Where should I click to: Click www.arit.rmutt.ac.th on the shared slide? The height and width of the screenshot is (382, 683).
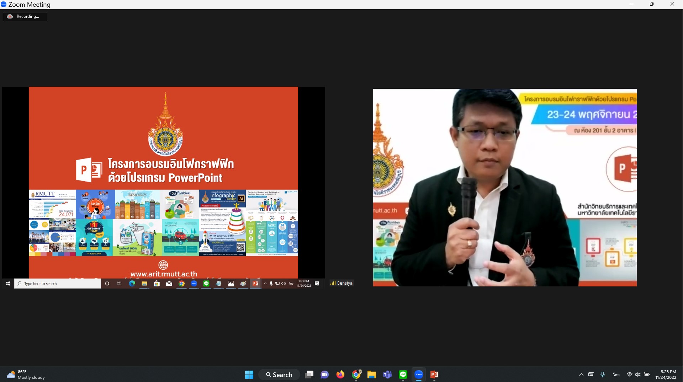pos(164,274)
